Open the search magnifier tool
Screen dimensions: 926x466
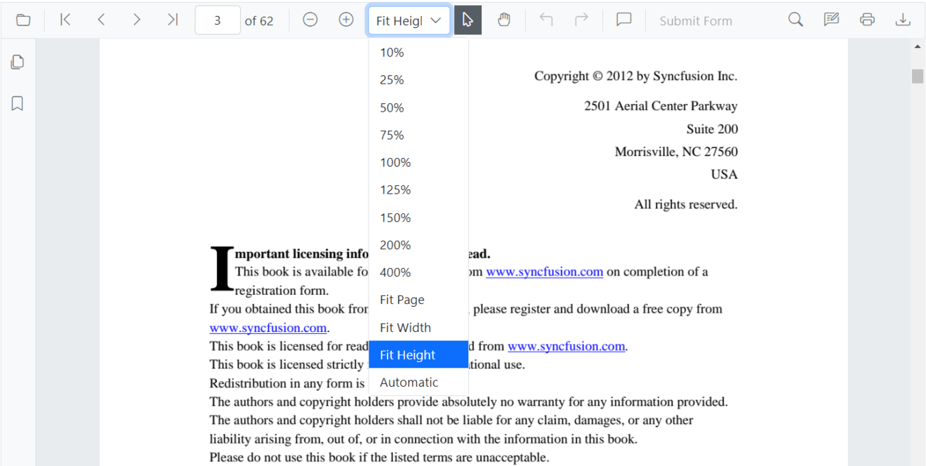[x=795, y=20]
